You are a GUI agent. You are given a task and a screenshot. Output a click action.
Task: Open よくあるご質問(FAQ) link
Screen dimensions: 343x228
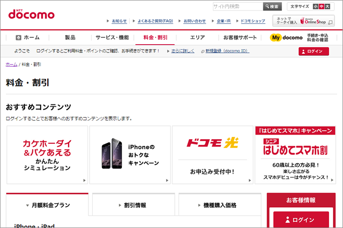coord(155,21)
